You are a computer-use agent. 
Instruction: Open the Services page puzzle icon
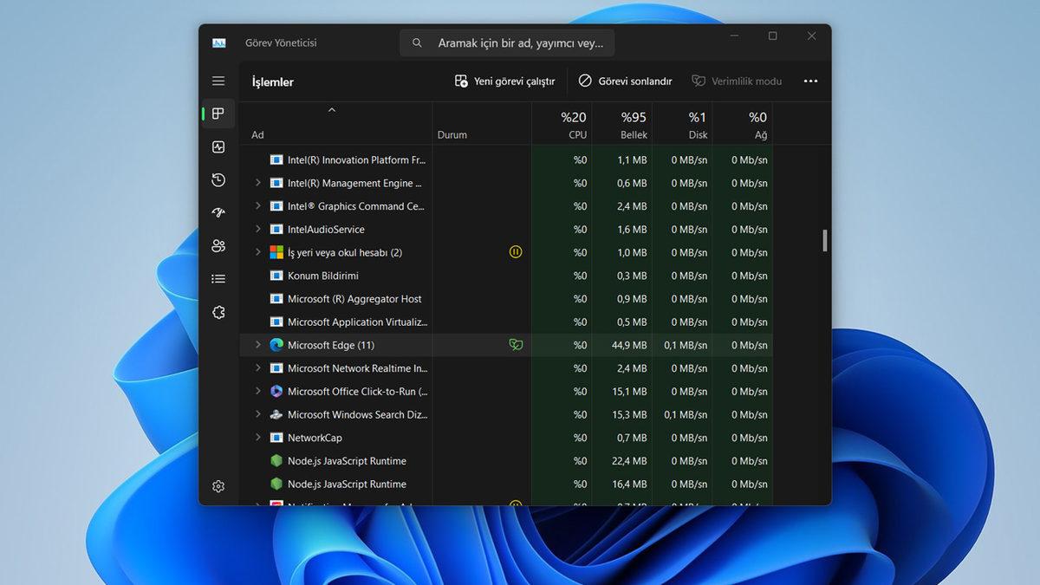pos(218,312)
